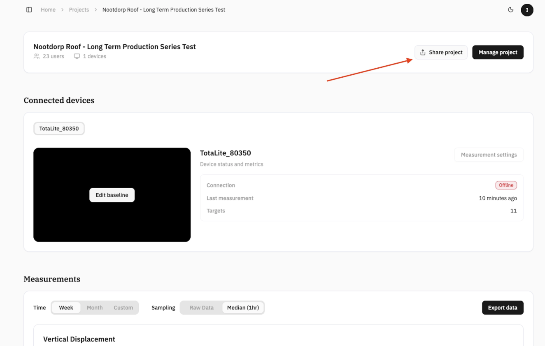Select Custom time range
This screenshot has width=545, height=346.
tap(123, 308)
